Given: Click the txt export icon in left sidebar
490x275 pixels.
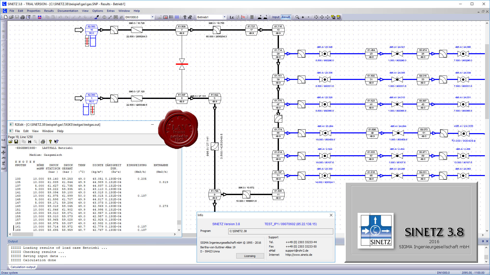Looking at the screenshot, I should pos(3,140).
